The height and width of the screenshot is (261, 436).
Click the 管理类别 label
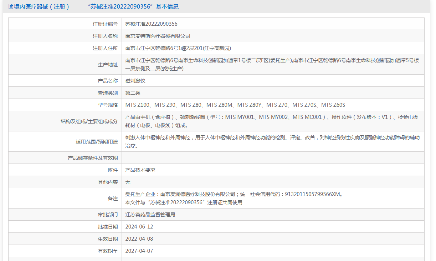click(108, 93)
